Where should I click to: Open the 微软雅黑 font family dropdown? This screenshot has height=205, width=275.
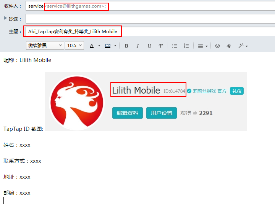(45, 46)
